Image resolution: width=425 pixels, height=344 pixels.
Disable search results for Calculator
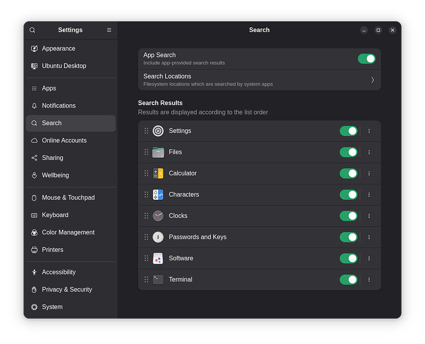click(x=348, y=173)
